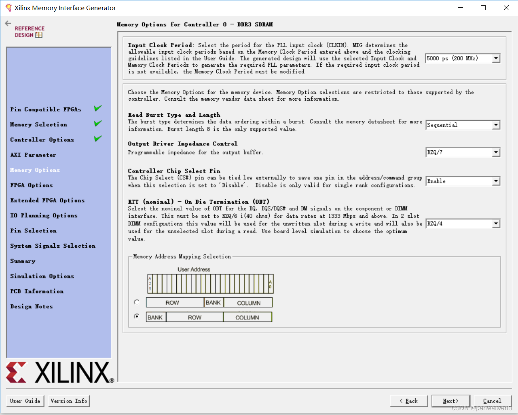Go to Simulation Options step
The image size is (518, 415).
tap(42, 276)
